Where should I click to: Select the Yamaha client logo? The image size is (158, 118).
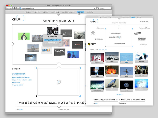[x=99, y=39]
